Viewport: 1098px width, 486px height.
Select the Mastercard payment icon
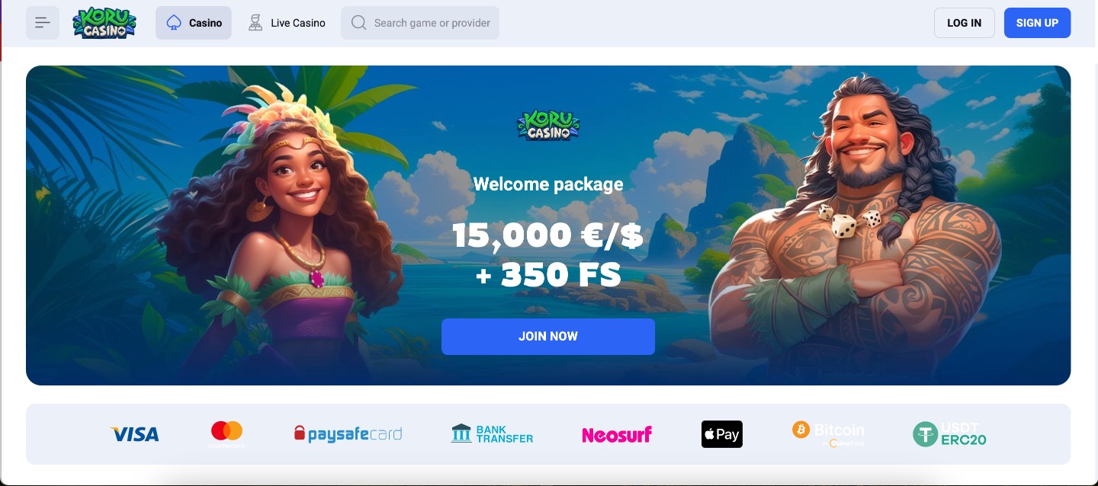point(226,434)
